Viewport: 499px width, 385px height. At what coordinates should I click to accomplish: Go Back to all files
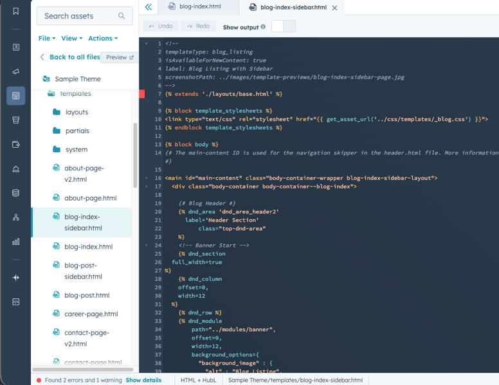[x=70, y=57]
